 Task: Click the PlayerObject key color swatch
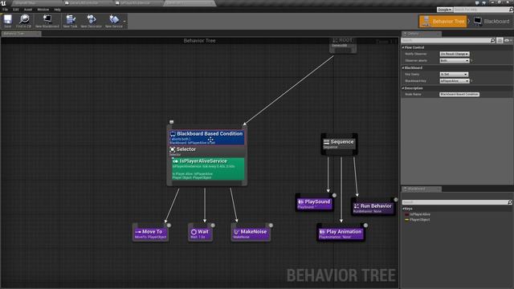407,220
